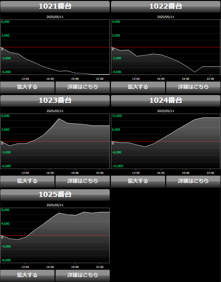Click the -4,000 axis label in 1022番台 graph
This screenshot has width=221, height=282.
tap(117, 72)
